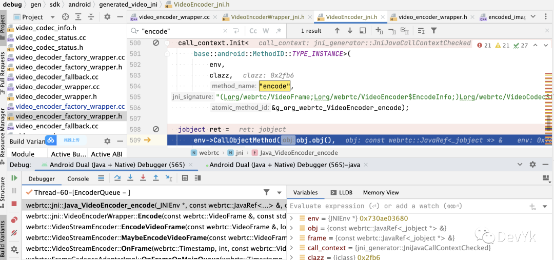Open the video_encoder_wrapper.h editor tab

click(x=432, y=17)
